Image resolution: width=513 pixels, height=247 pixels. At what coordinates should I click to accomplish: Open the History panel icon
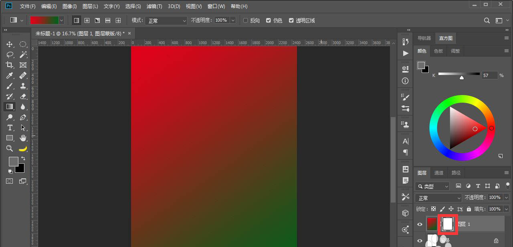coord(405,42)
